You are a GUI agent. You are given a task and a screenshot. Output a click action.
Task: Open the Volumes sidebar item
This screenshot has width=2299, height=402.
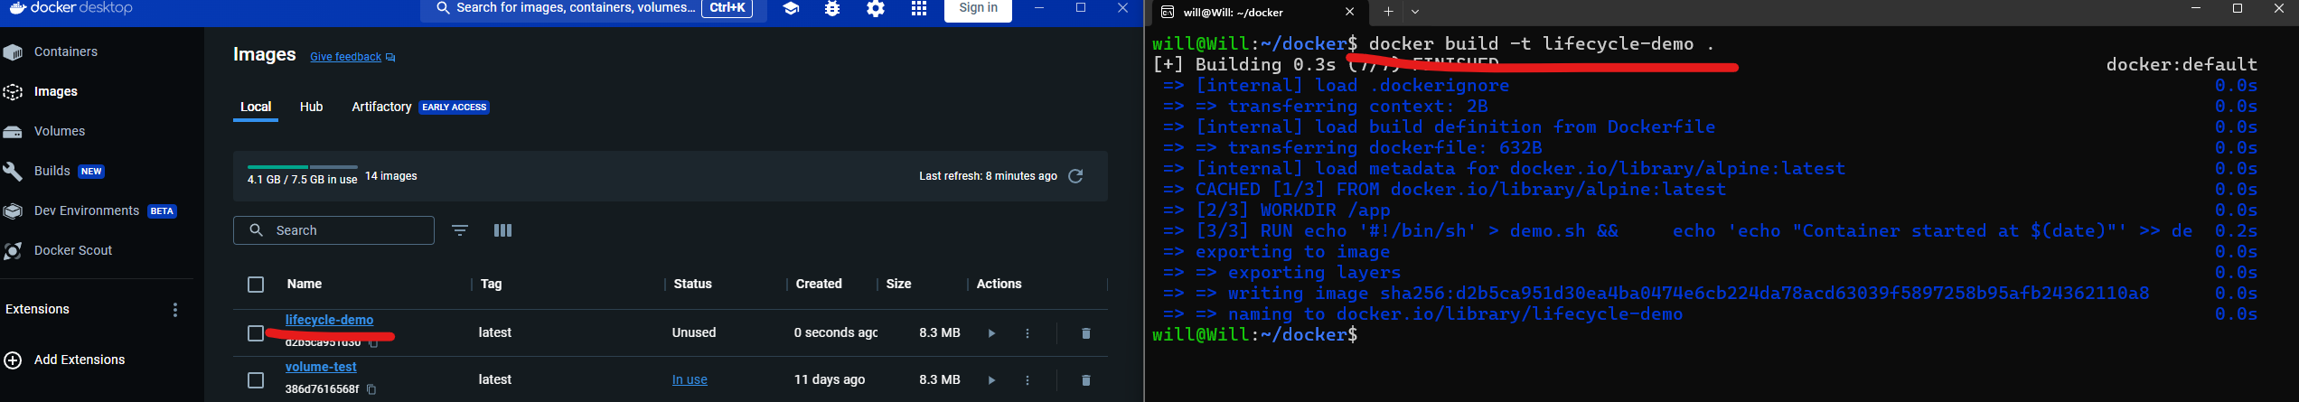[x=59, y=131]
